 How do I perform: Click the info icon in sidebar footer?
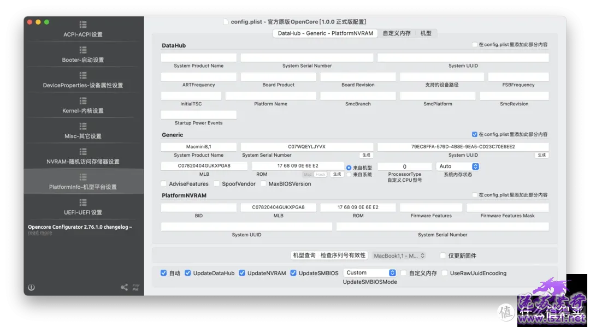(31, 288)
